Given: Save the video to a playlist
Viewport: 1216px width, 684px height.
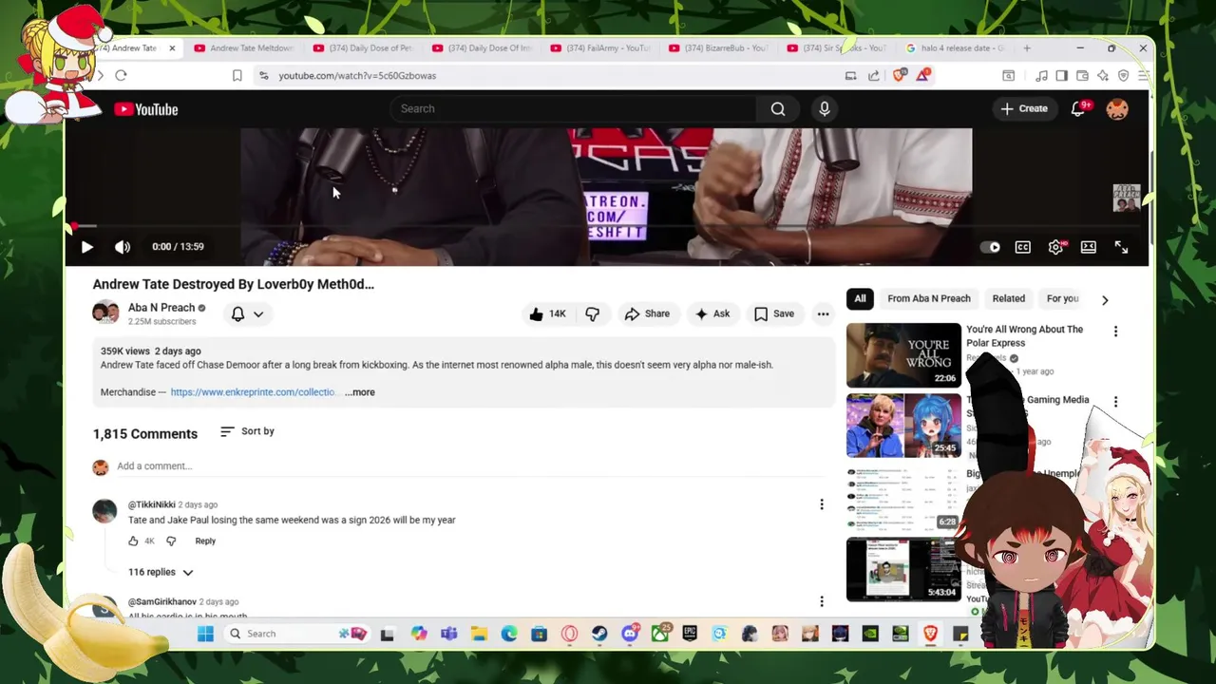Looking at the screenshot, I should click(x=774, y=313).
